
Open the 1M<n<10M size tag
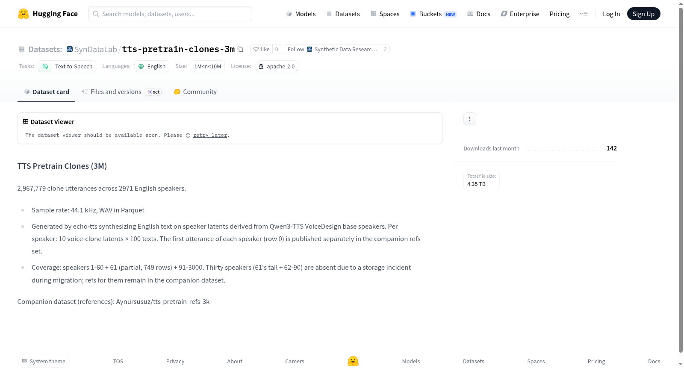point(208,66)
